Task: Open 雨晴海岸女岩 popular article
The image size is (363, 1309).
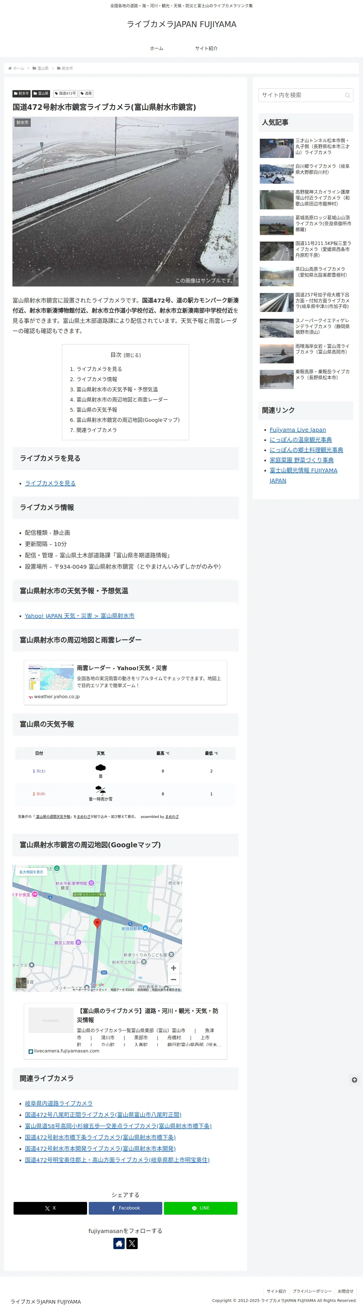Action: (306, 353)
